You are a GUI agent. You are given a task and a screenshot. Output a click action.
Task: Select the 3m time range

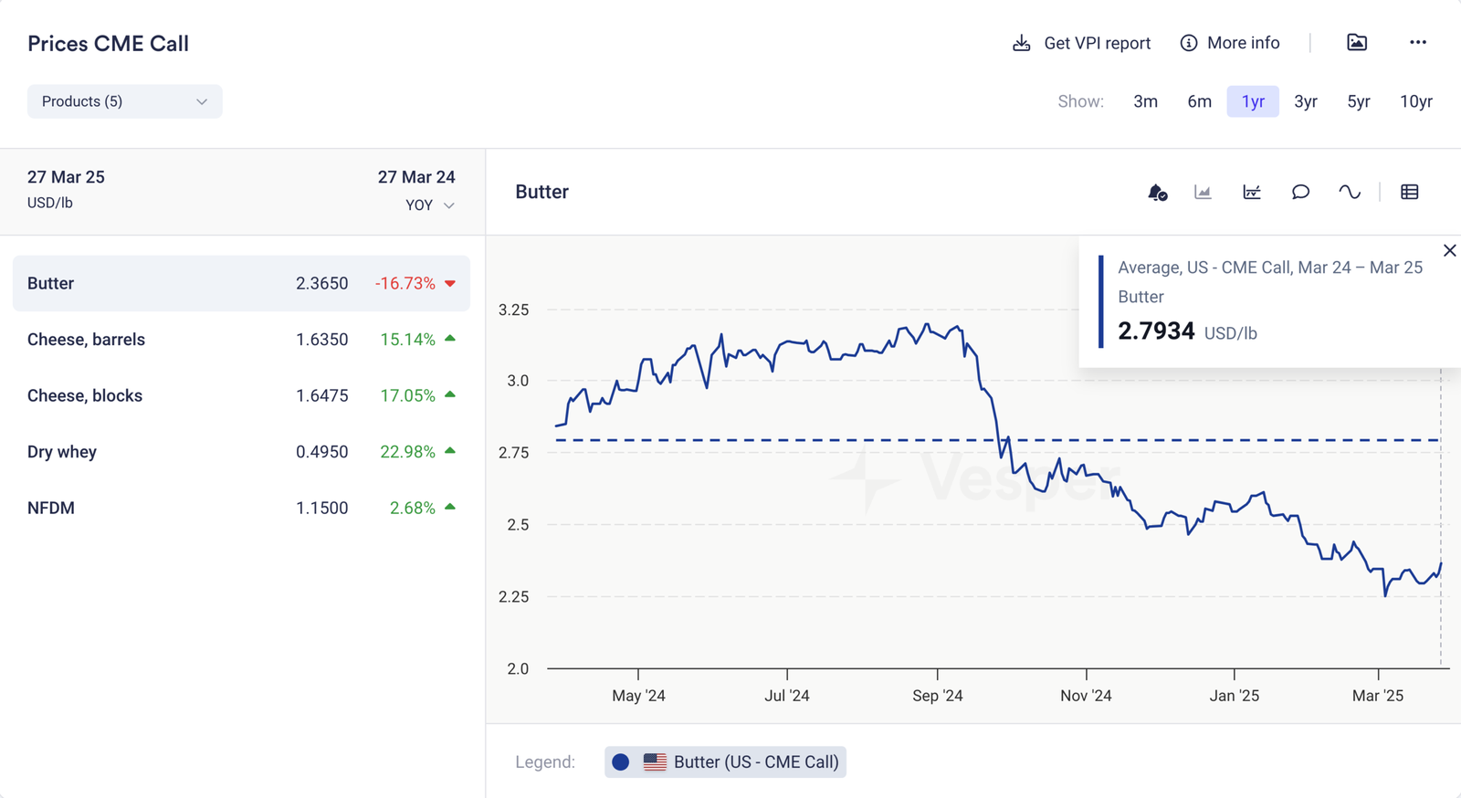pyautogui.click(x=1145, y=101)
